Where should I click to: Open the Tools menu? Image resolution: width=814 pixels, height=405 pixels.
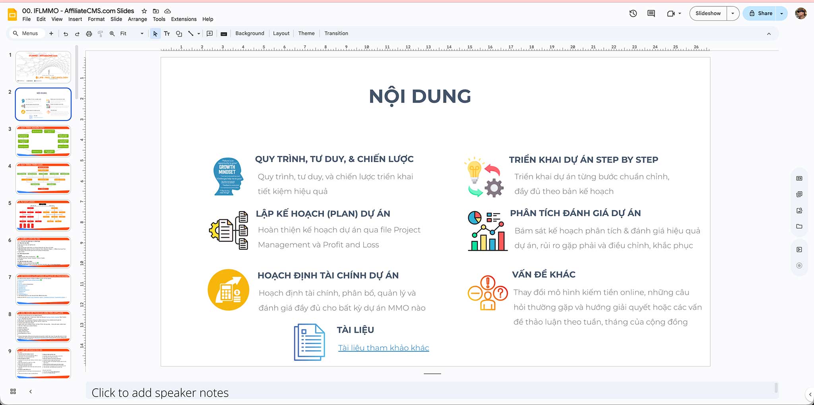[159, 19]
